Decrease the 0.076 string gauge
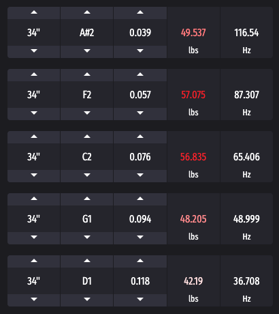The width and height of the screenshot is (279, 314). click(140, 176)
